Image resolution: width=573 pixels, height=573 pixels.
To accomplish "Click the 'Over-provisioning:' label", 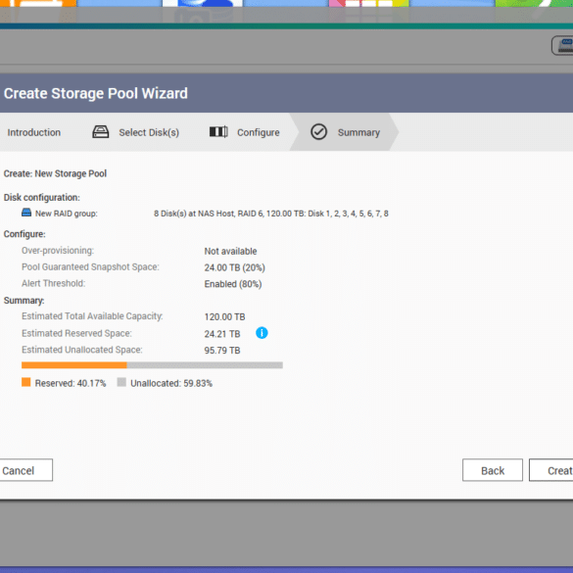I will [58, 251].
